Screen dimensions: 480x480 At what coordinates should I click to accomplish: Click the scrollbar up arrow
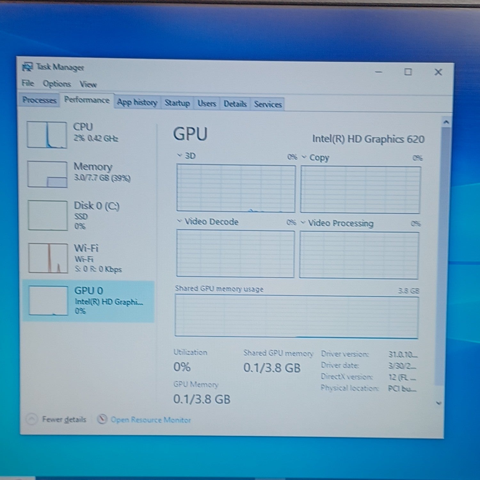(x=446, y=122)
